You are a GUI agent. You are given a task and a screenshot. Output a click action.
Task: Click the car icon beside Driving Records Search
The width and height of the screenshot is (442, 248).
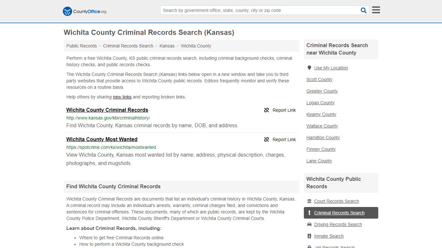coord(309,224)
